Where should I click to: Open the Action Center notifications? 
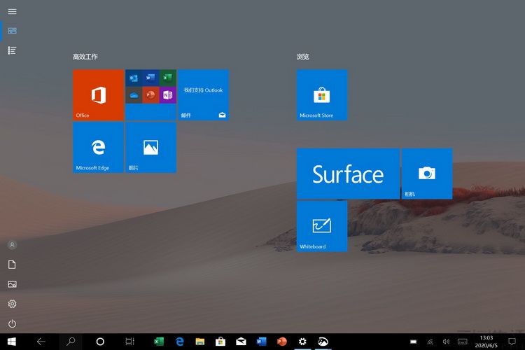(x=512, y=342)
